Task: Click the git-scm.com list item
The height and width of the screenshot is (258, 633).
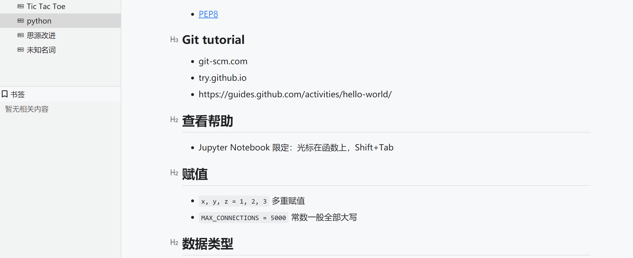Action: coord(223,61)
